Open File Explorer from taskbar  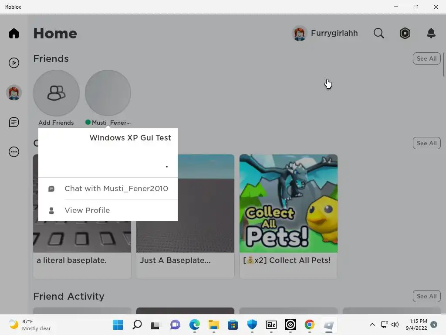(213, 325)
